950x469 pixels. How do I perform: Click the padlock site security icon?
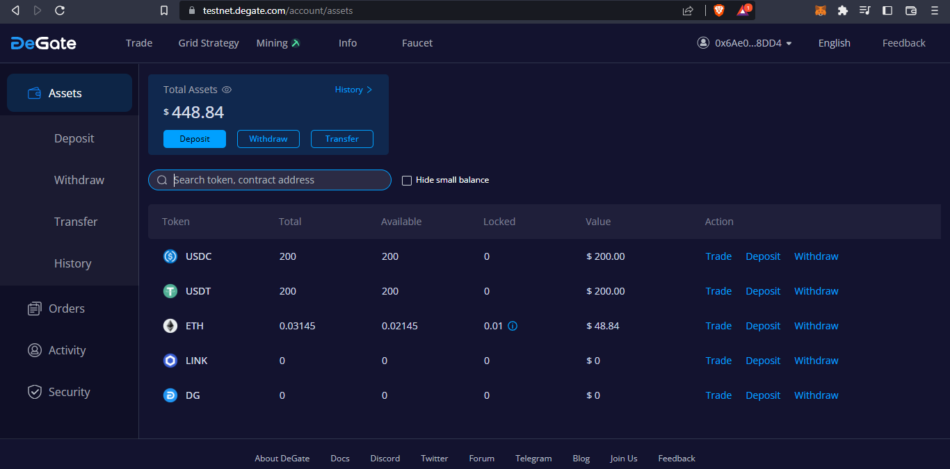[192, 10]
